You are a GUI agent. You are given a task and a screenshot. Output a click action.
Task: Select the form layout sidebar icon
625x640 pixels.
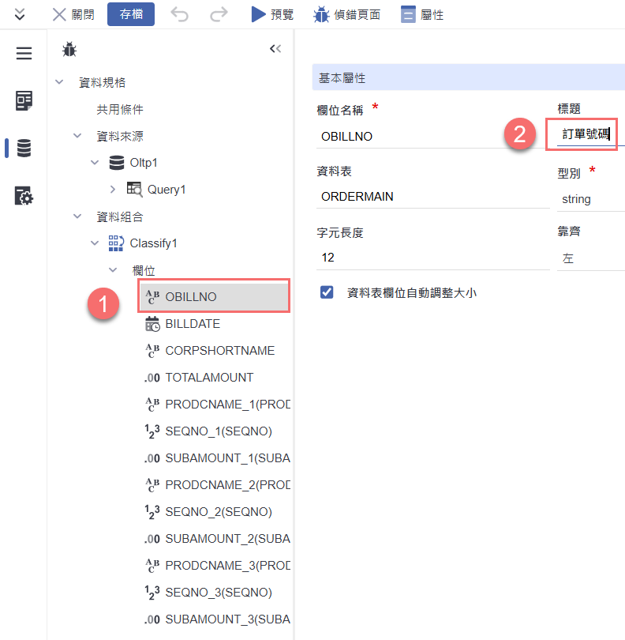(x=24, y=100)
